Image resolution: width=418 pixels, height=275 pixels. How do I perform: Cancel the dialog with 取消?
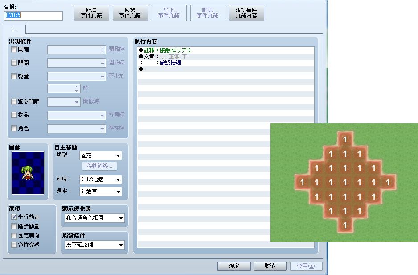point(270,266)
